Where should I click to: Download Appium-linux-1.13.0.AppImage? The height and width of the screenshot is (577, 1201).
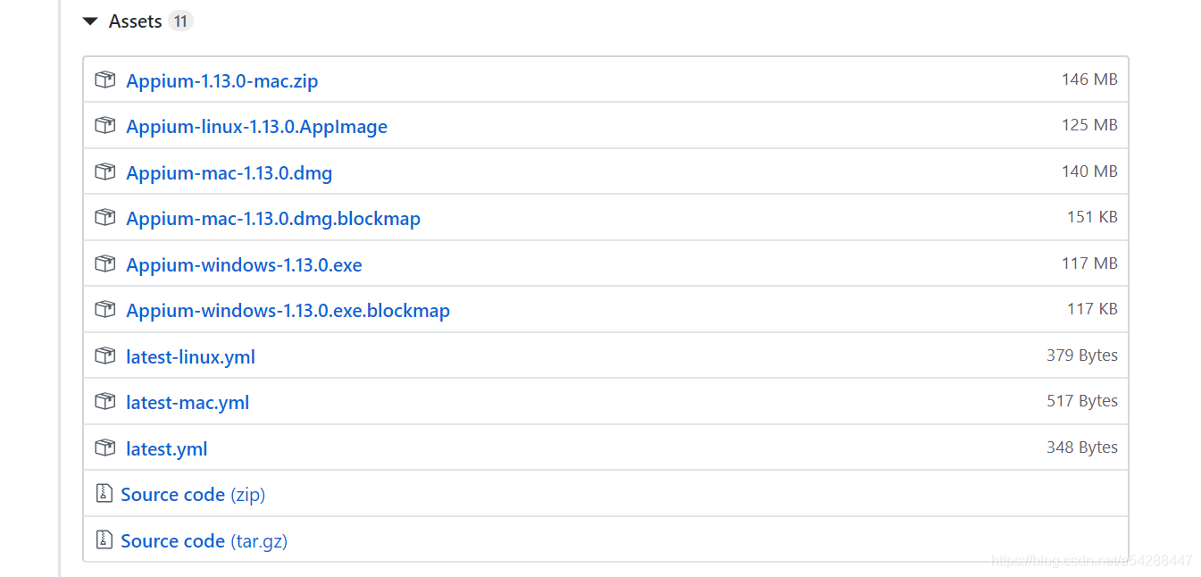point(257,127)
